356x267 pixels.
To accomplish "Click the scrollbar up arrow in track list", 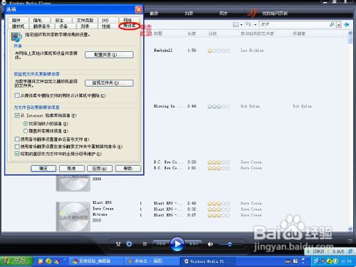I will point(350,33).
